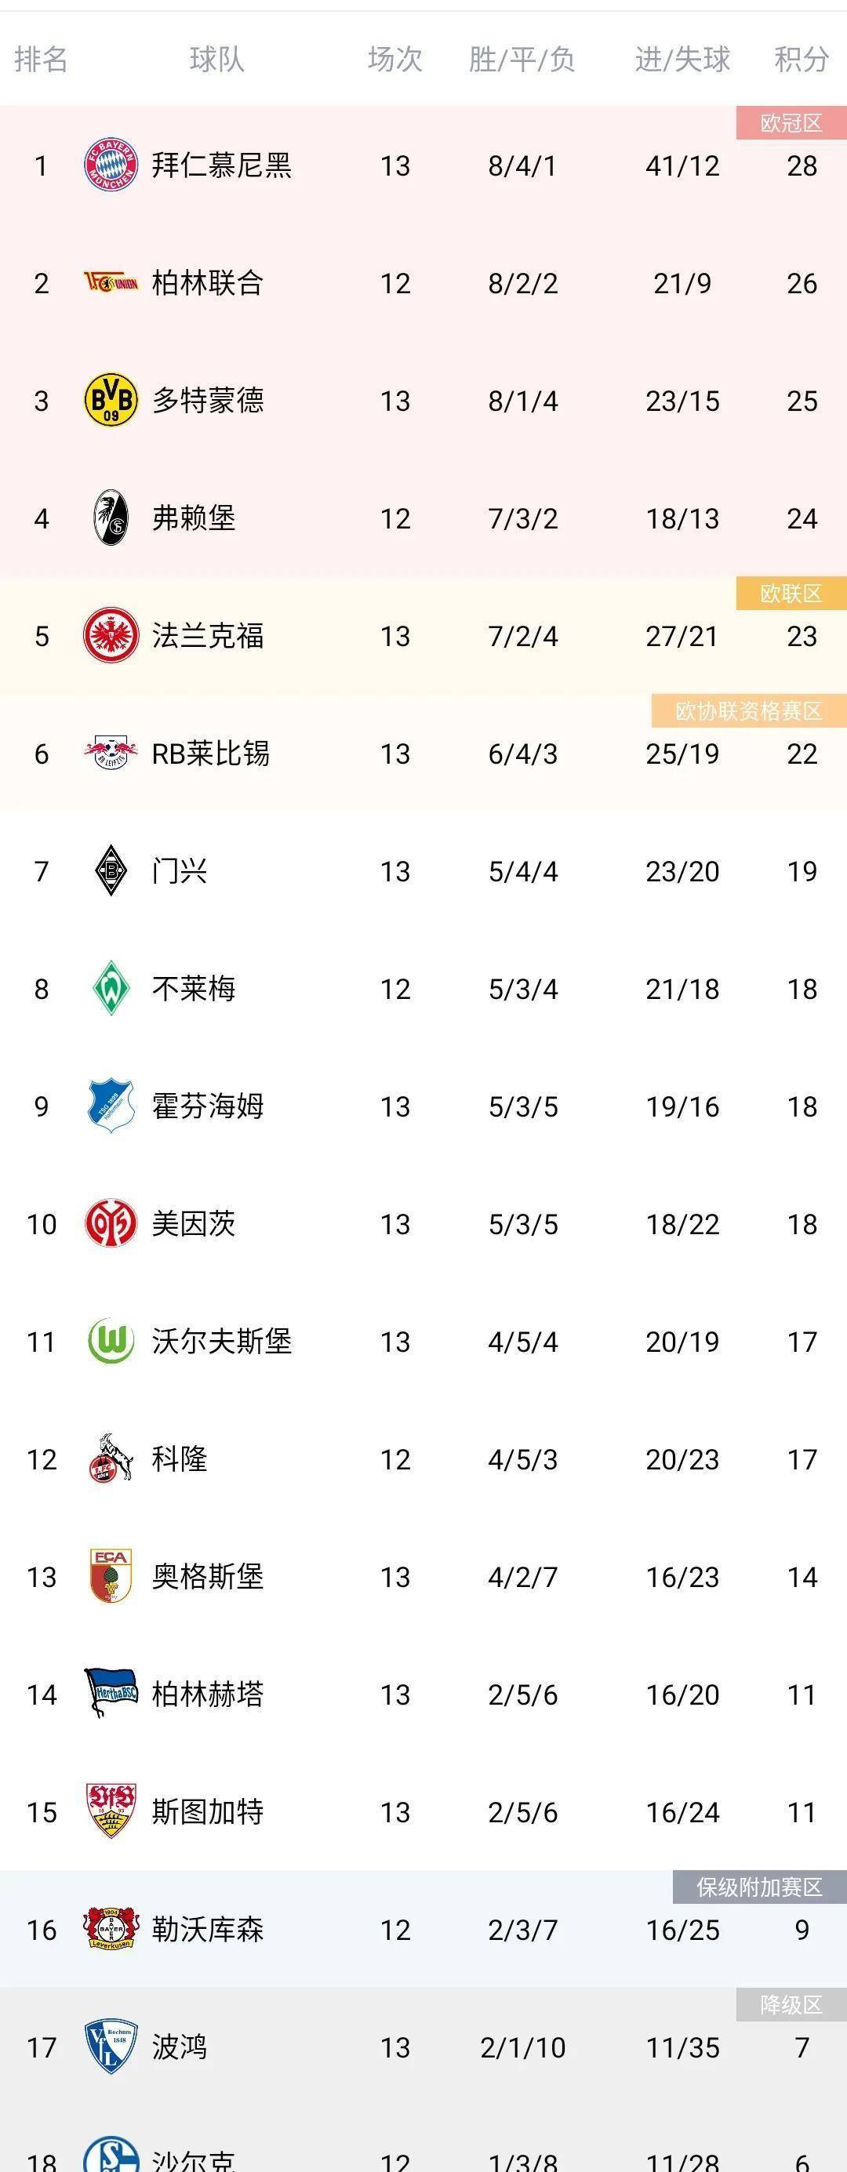Select the VfB Stuttgart crest
Screen dimensions: 847x2172
click(x=111, y=1811)
